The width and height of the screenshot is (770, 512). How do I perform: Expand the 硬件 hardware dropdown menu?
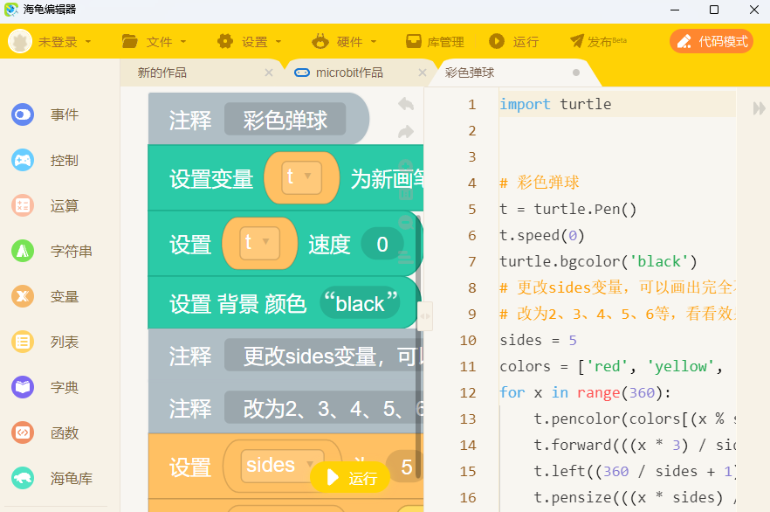[x=345, y=41]
